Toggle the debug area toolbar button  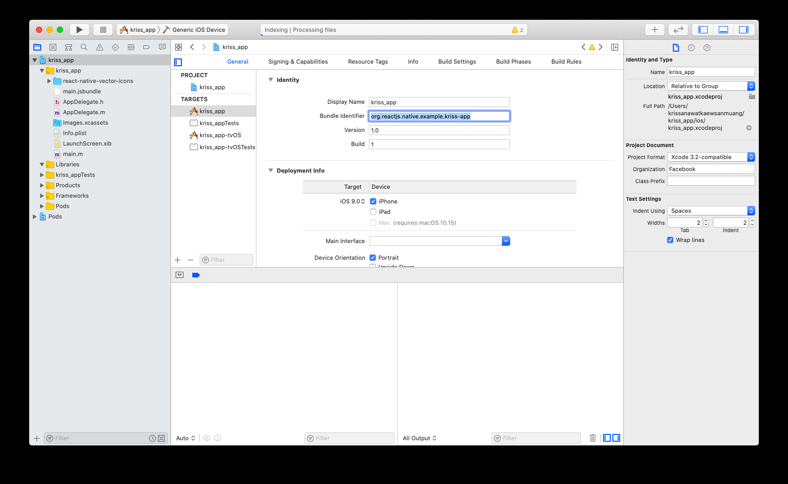723,30
